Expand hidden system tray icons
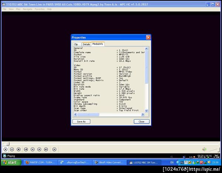Viewport: 222px width, 173px height. point(177,162)
